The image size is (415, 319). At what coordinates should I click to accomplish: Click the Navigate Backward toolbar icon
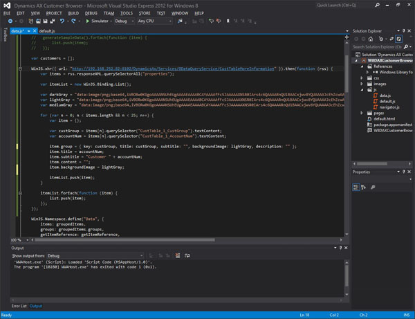(x=10, y=21)
